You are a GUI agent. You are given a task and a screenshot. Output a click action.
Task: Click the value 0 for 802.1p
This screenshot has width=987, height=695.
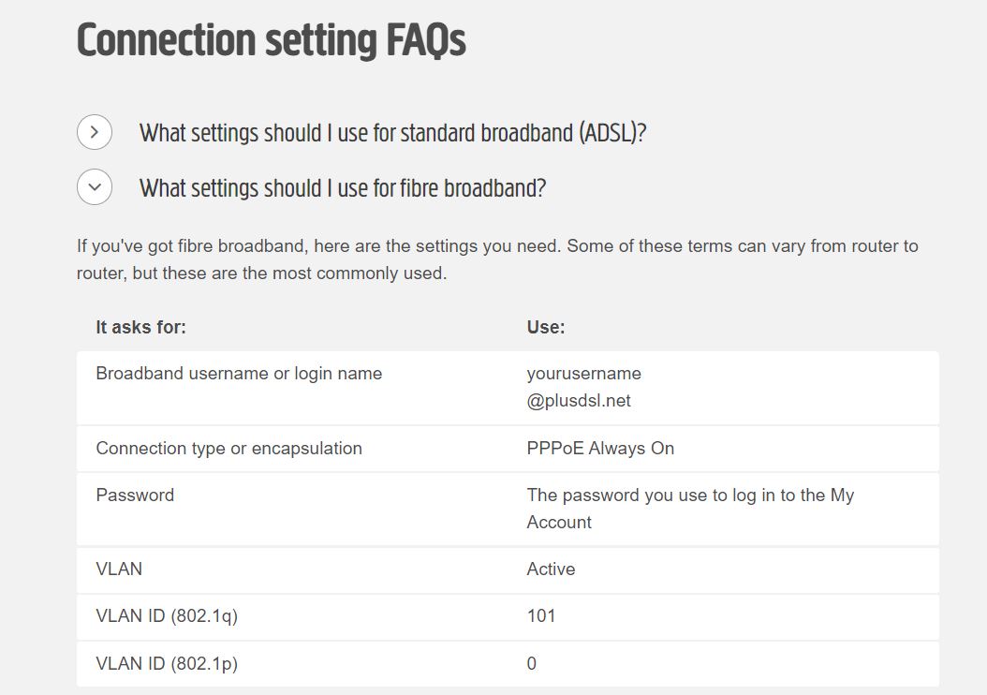coord(531,663)
